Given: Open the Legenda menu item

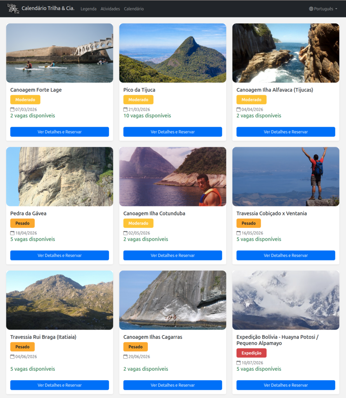Looking at the screenshot, I should click(88, 9).
